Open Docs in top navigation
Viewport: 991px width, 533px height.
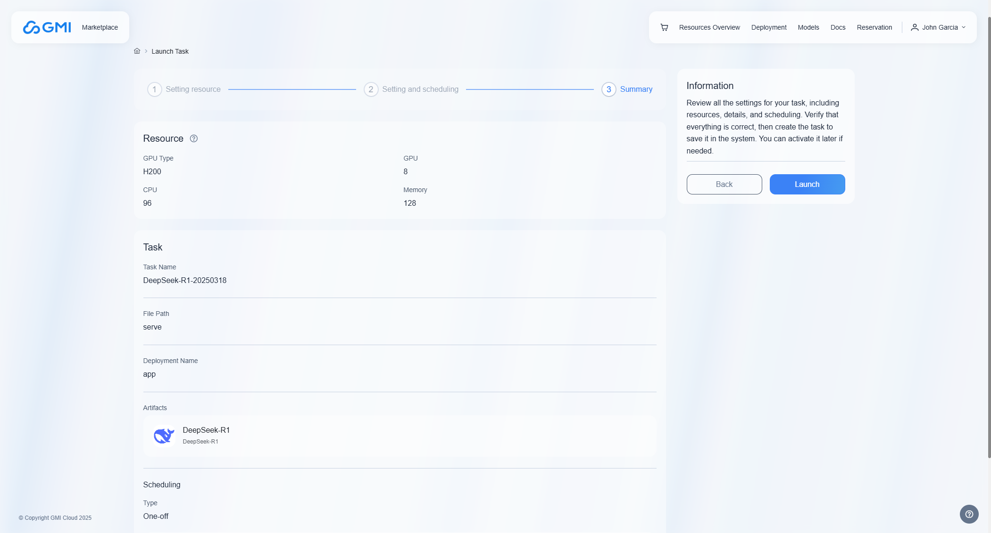coord(838,27)
